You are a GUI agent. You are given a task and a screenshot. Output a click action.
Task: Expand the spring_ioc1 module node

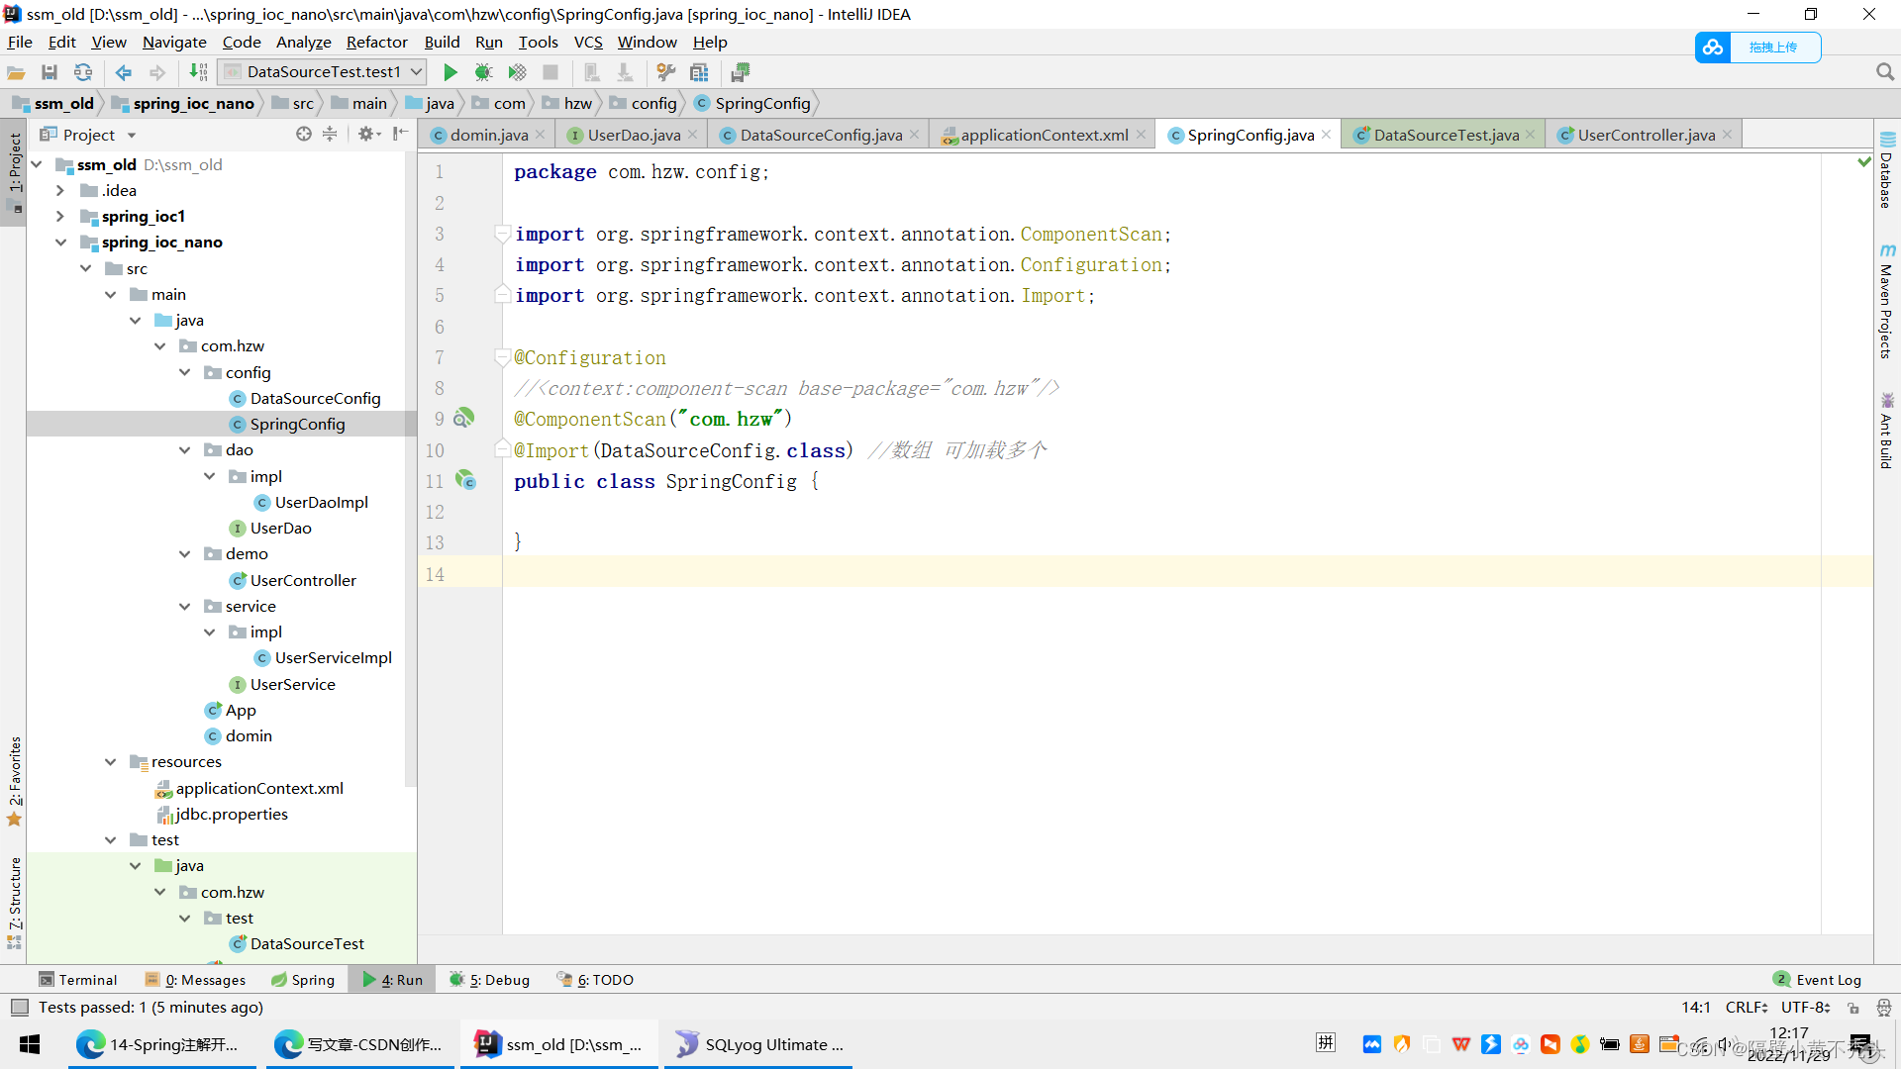coord(60,217)
